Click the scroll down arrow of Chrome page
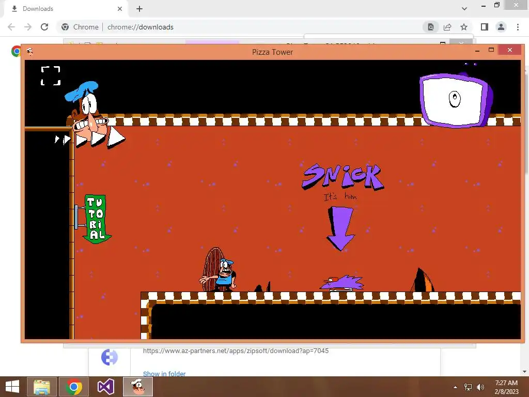 coord(525,372)
